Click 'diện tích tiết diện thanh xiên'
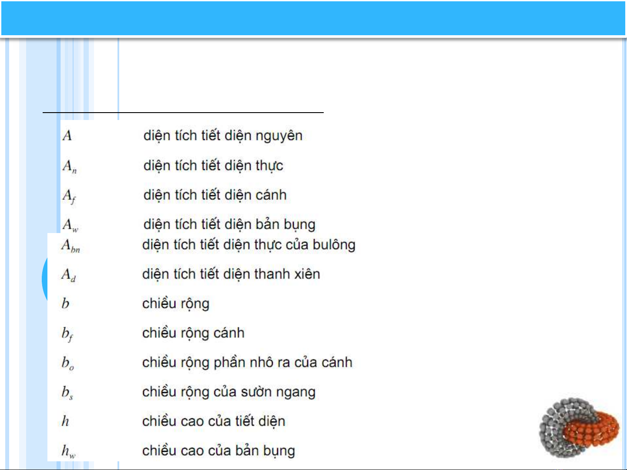This screenshot has height=470, width=627. pyautogui.click(x=231, y=274)
